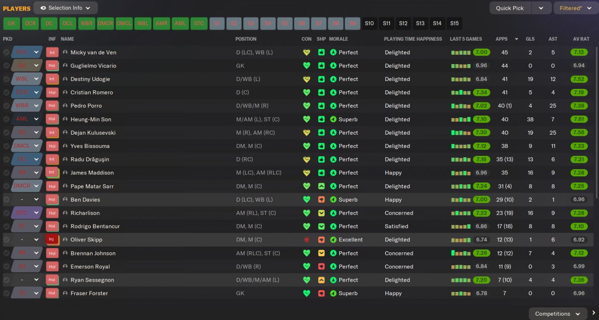Sort by the NAME column header

click(x=67, y=39)
